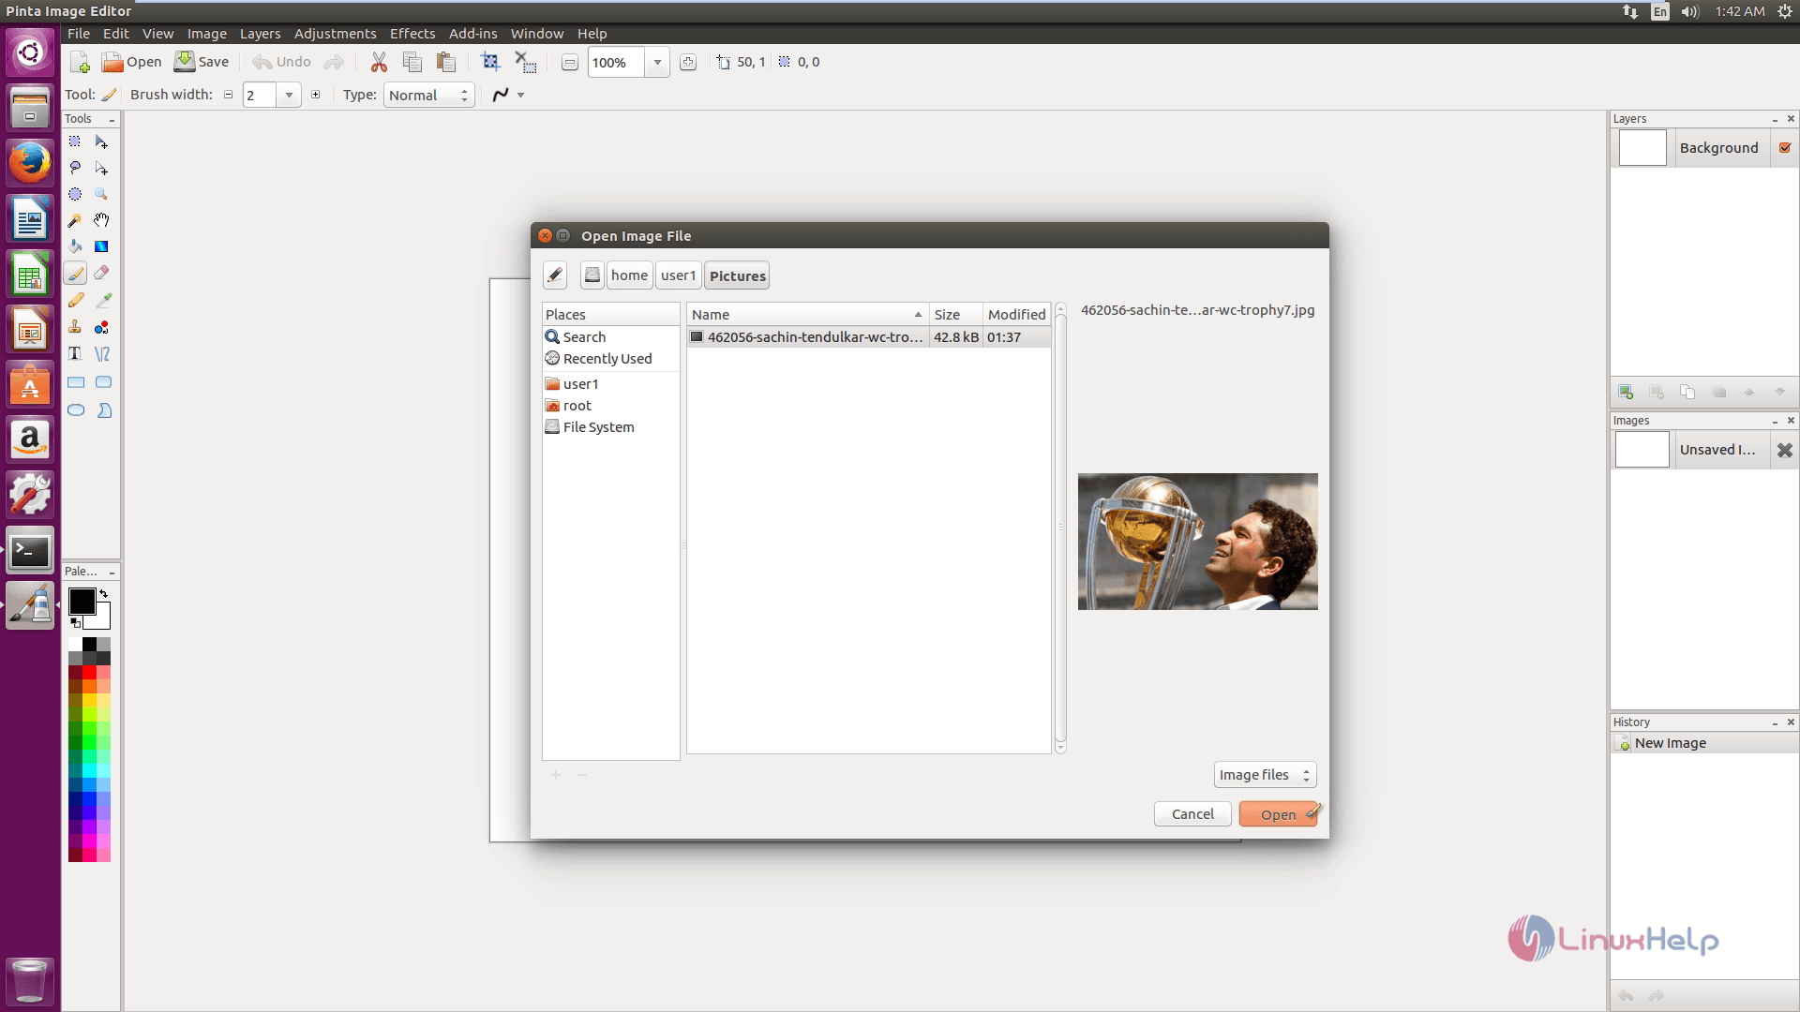Viewport: 1800px width, 1012px height.
Task: Open the Layers menu
Action: tap(260, 33)
